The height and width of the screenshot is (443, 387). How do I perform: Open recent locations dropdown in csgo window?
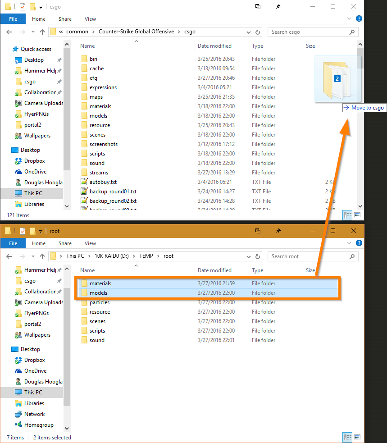click(x=33, y=32)
